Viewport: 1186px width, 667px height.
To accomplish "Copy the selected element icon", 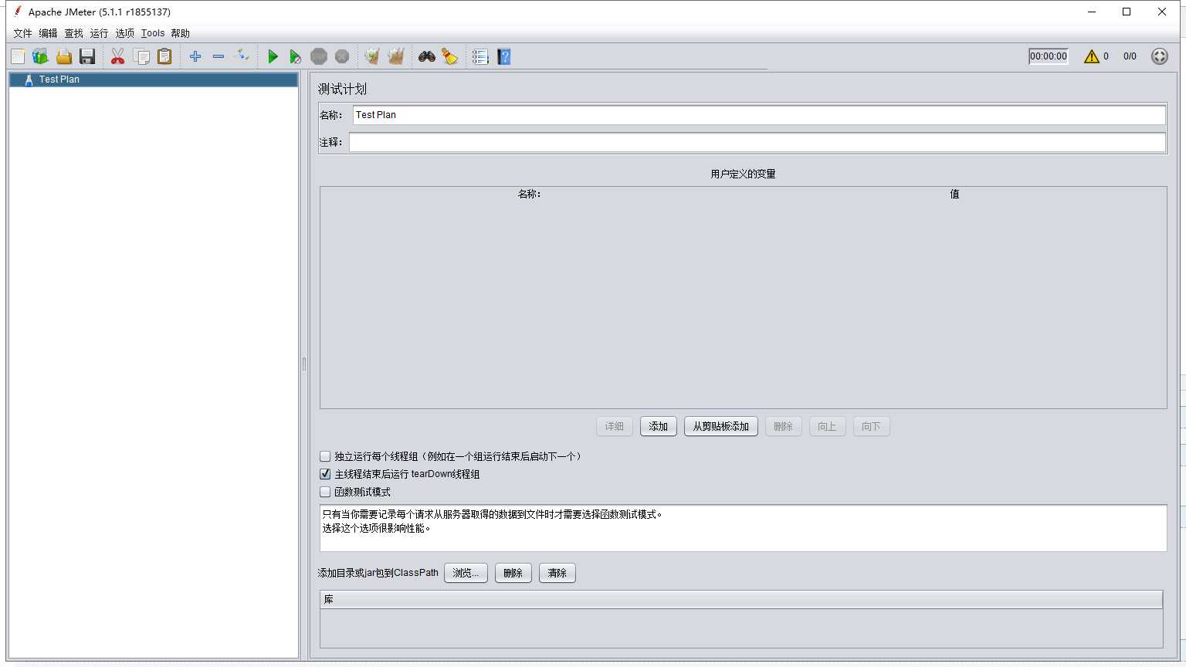I will (x=141, y=56).
